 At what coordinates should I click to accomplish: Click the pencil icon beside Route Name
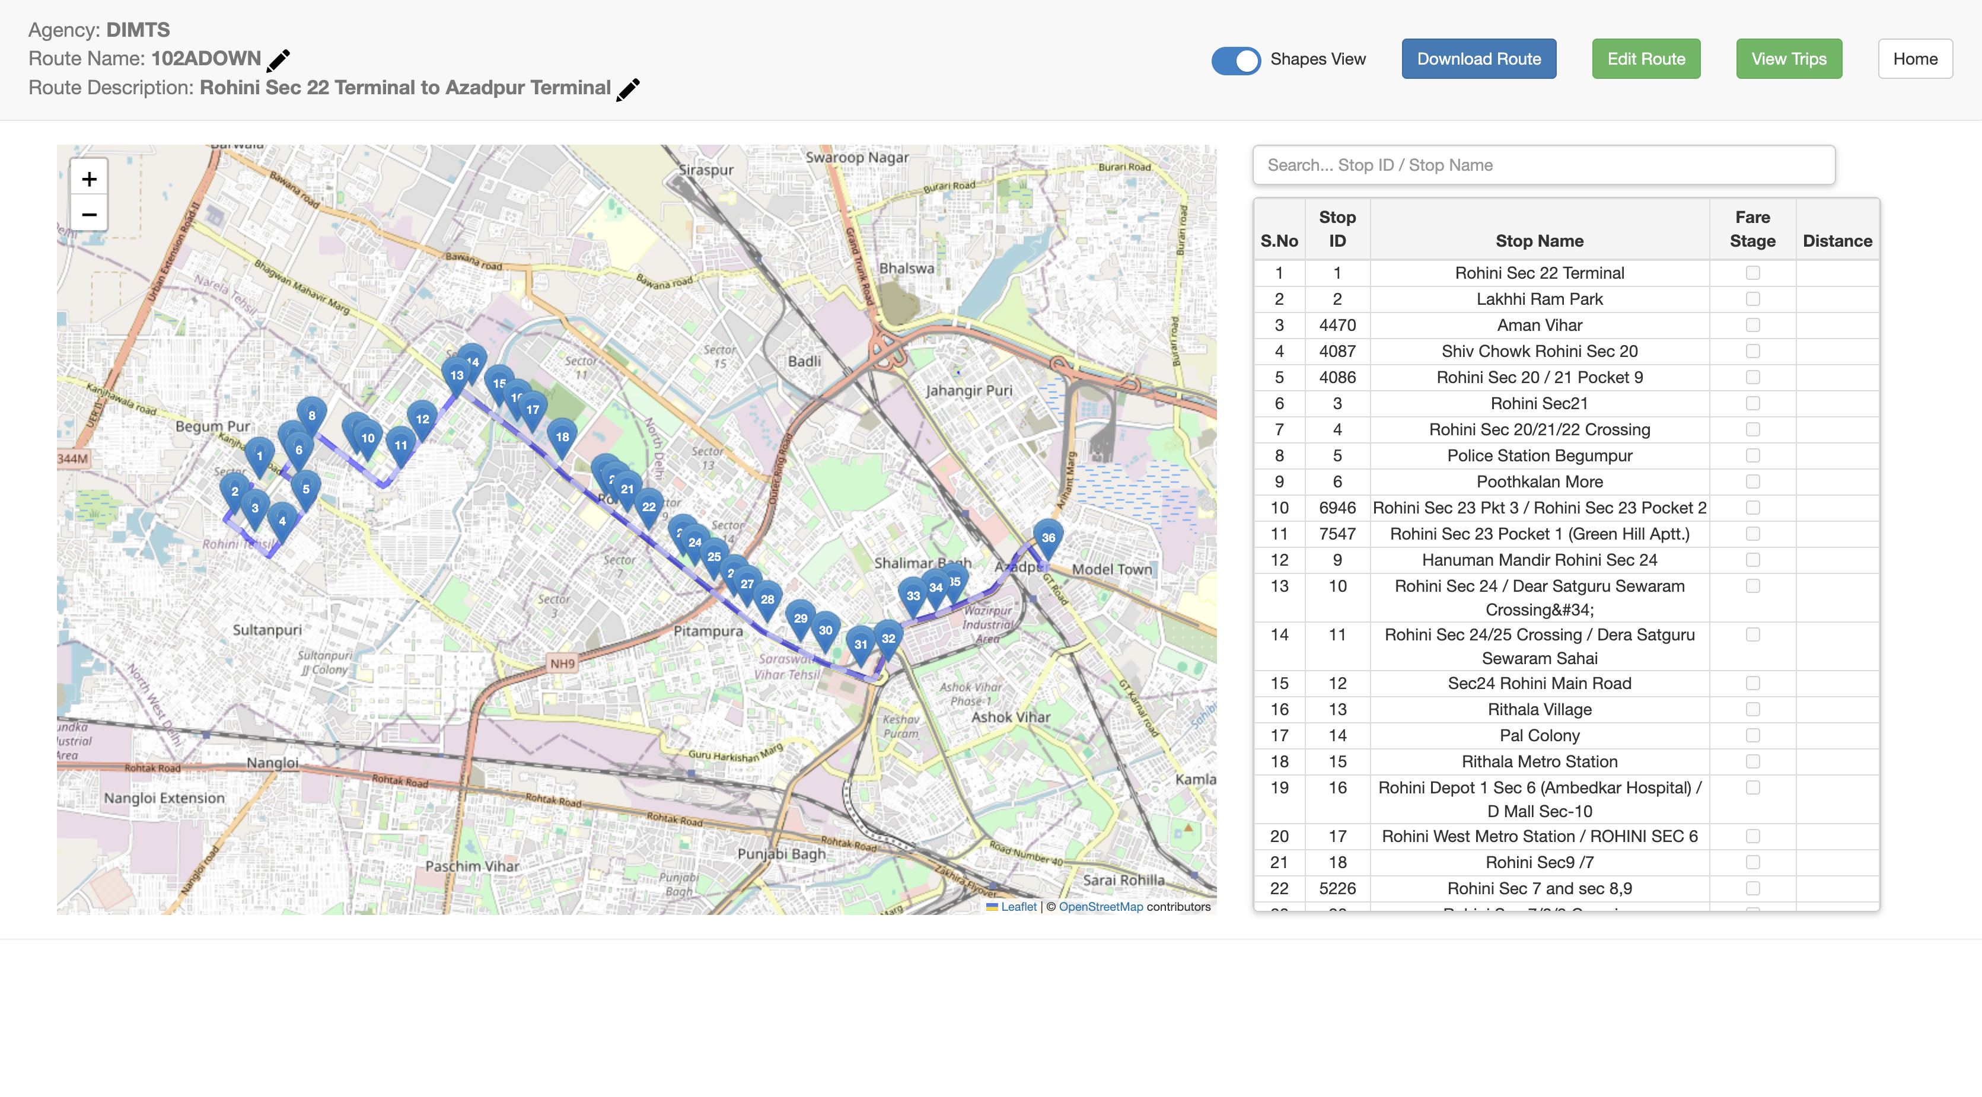click(278, 60)
